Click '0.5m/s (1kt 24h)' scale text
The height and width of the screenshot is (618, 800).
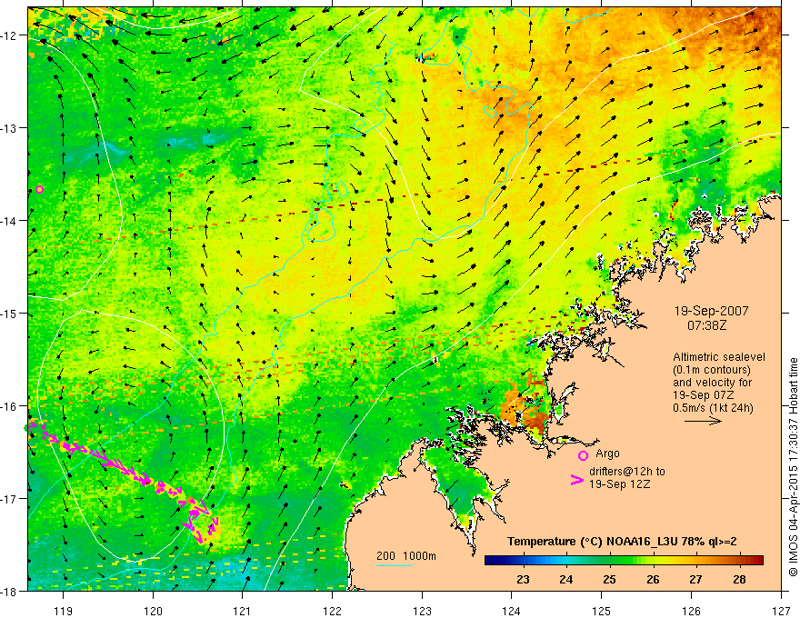click(x=713, y=407)
